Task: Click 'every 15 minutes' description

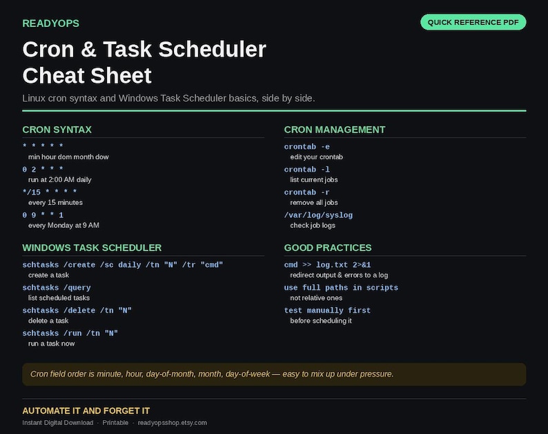Action: [56, 202]
